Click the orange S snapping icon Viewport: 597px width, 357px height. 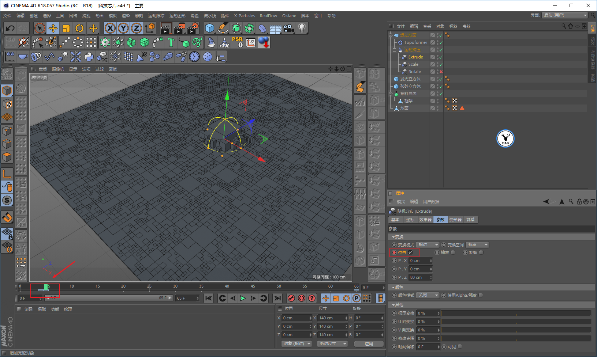(7, 200)
